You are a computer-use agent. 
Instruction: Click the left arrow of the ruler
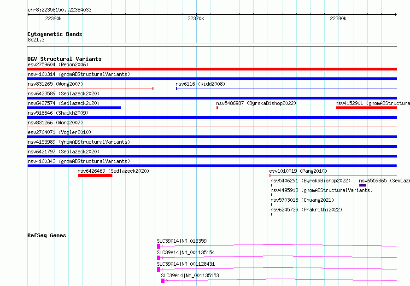coord(29,15)
